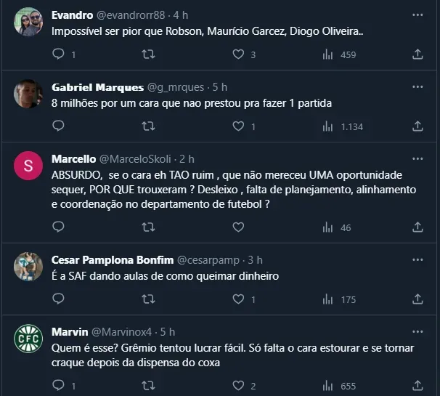Click Marvin's CFC avatar
Screen dimensions: 440x396
point(28,339)
